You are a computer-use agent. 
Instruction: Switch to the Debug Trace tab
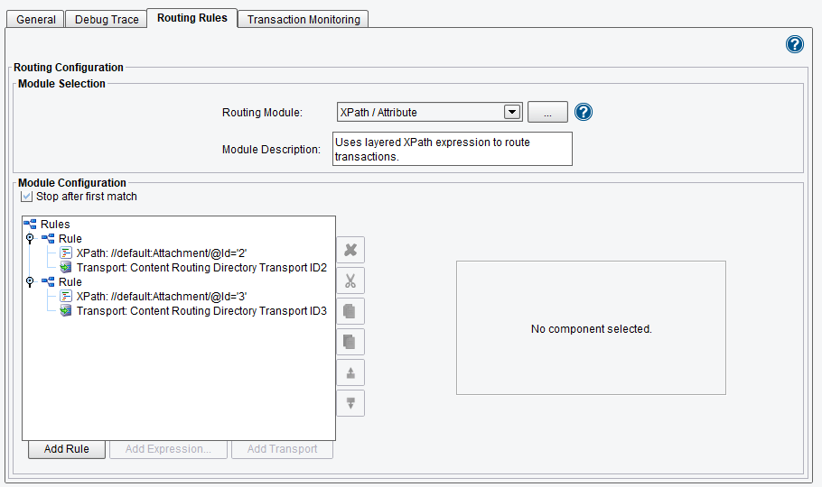click(x=107, y=19)
